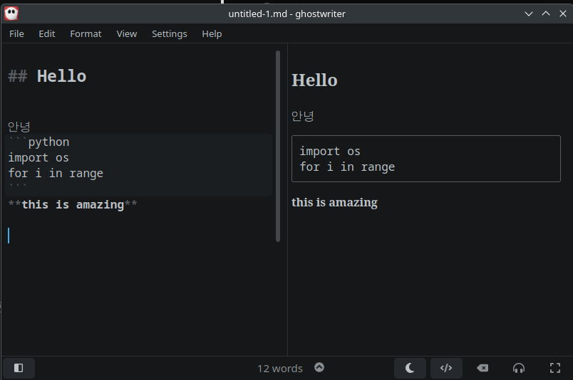This screenshot has width=573, height=380.
Task: Toggle the HTML preview with the code icon
Action: pyautogui.click(x=446, y=368)
